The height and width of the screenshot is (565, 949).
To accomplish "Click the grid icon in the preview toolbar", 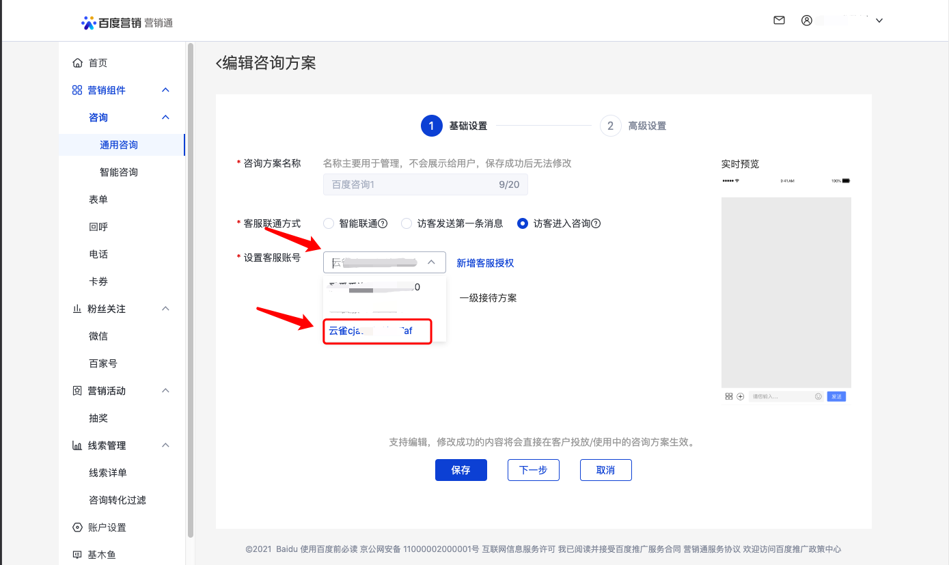I will click(x=728, y=396).
